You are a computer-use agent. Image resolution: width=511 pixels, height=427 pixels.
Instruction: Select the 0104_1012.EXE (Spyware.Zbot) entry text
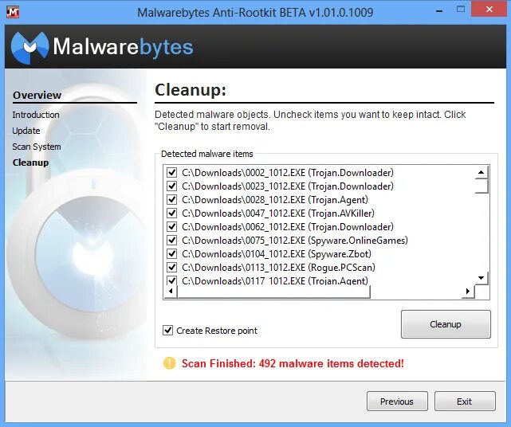(x=277, y=253)
